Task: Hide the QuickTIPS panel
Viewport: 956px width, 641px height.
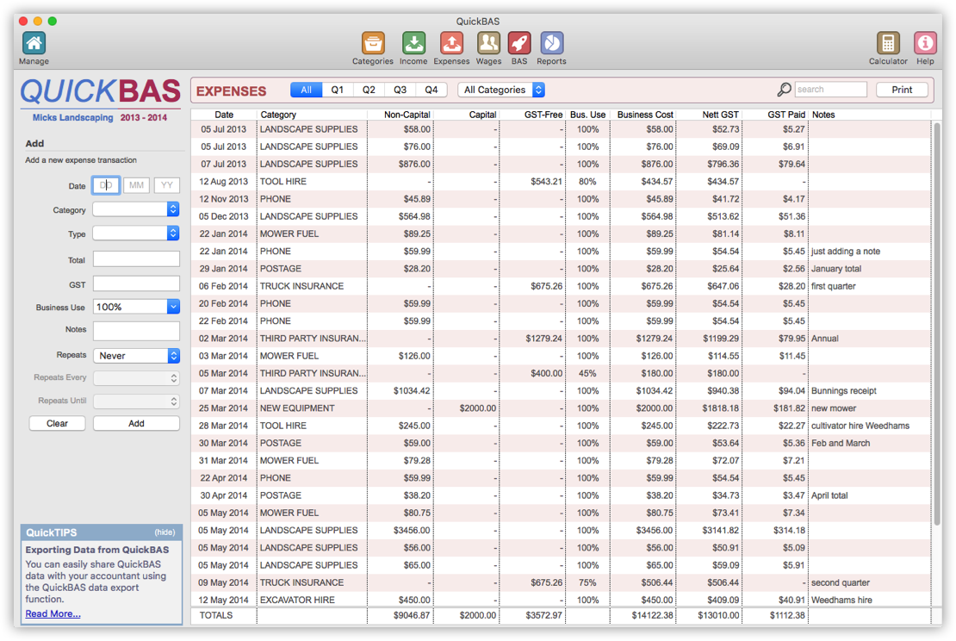Action: (x=164, y=532)
